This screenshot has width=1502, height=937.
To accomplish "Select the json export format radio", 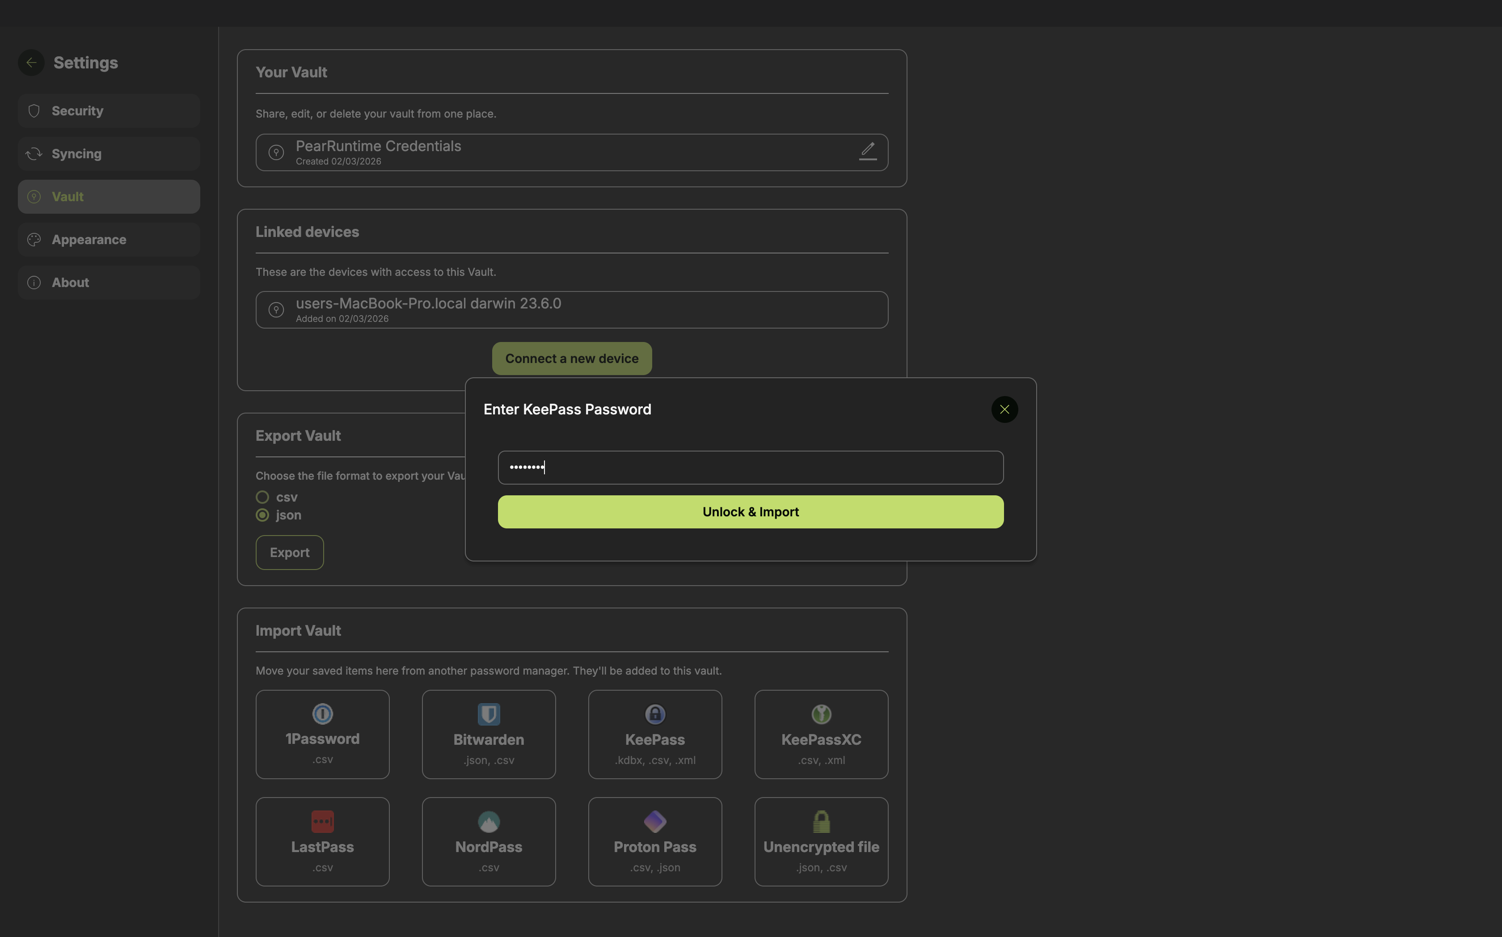I will coord(263,515).
